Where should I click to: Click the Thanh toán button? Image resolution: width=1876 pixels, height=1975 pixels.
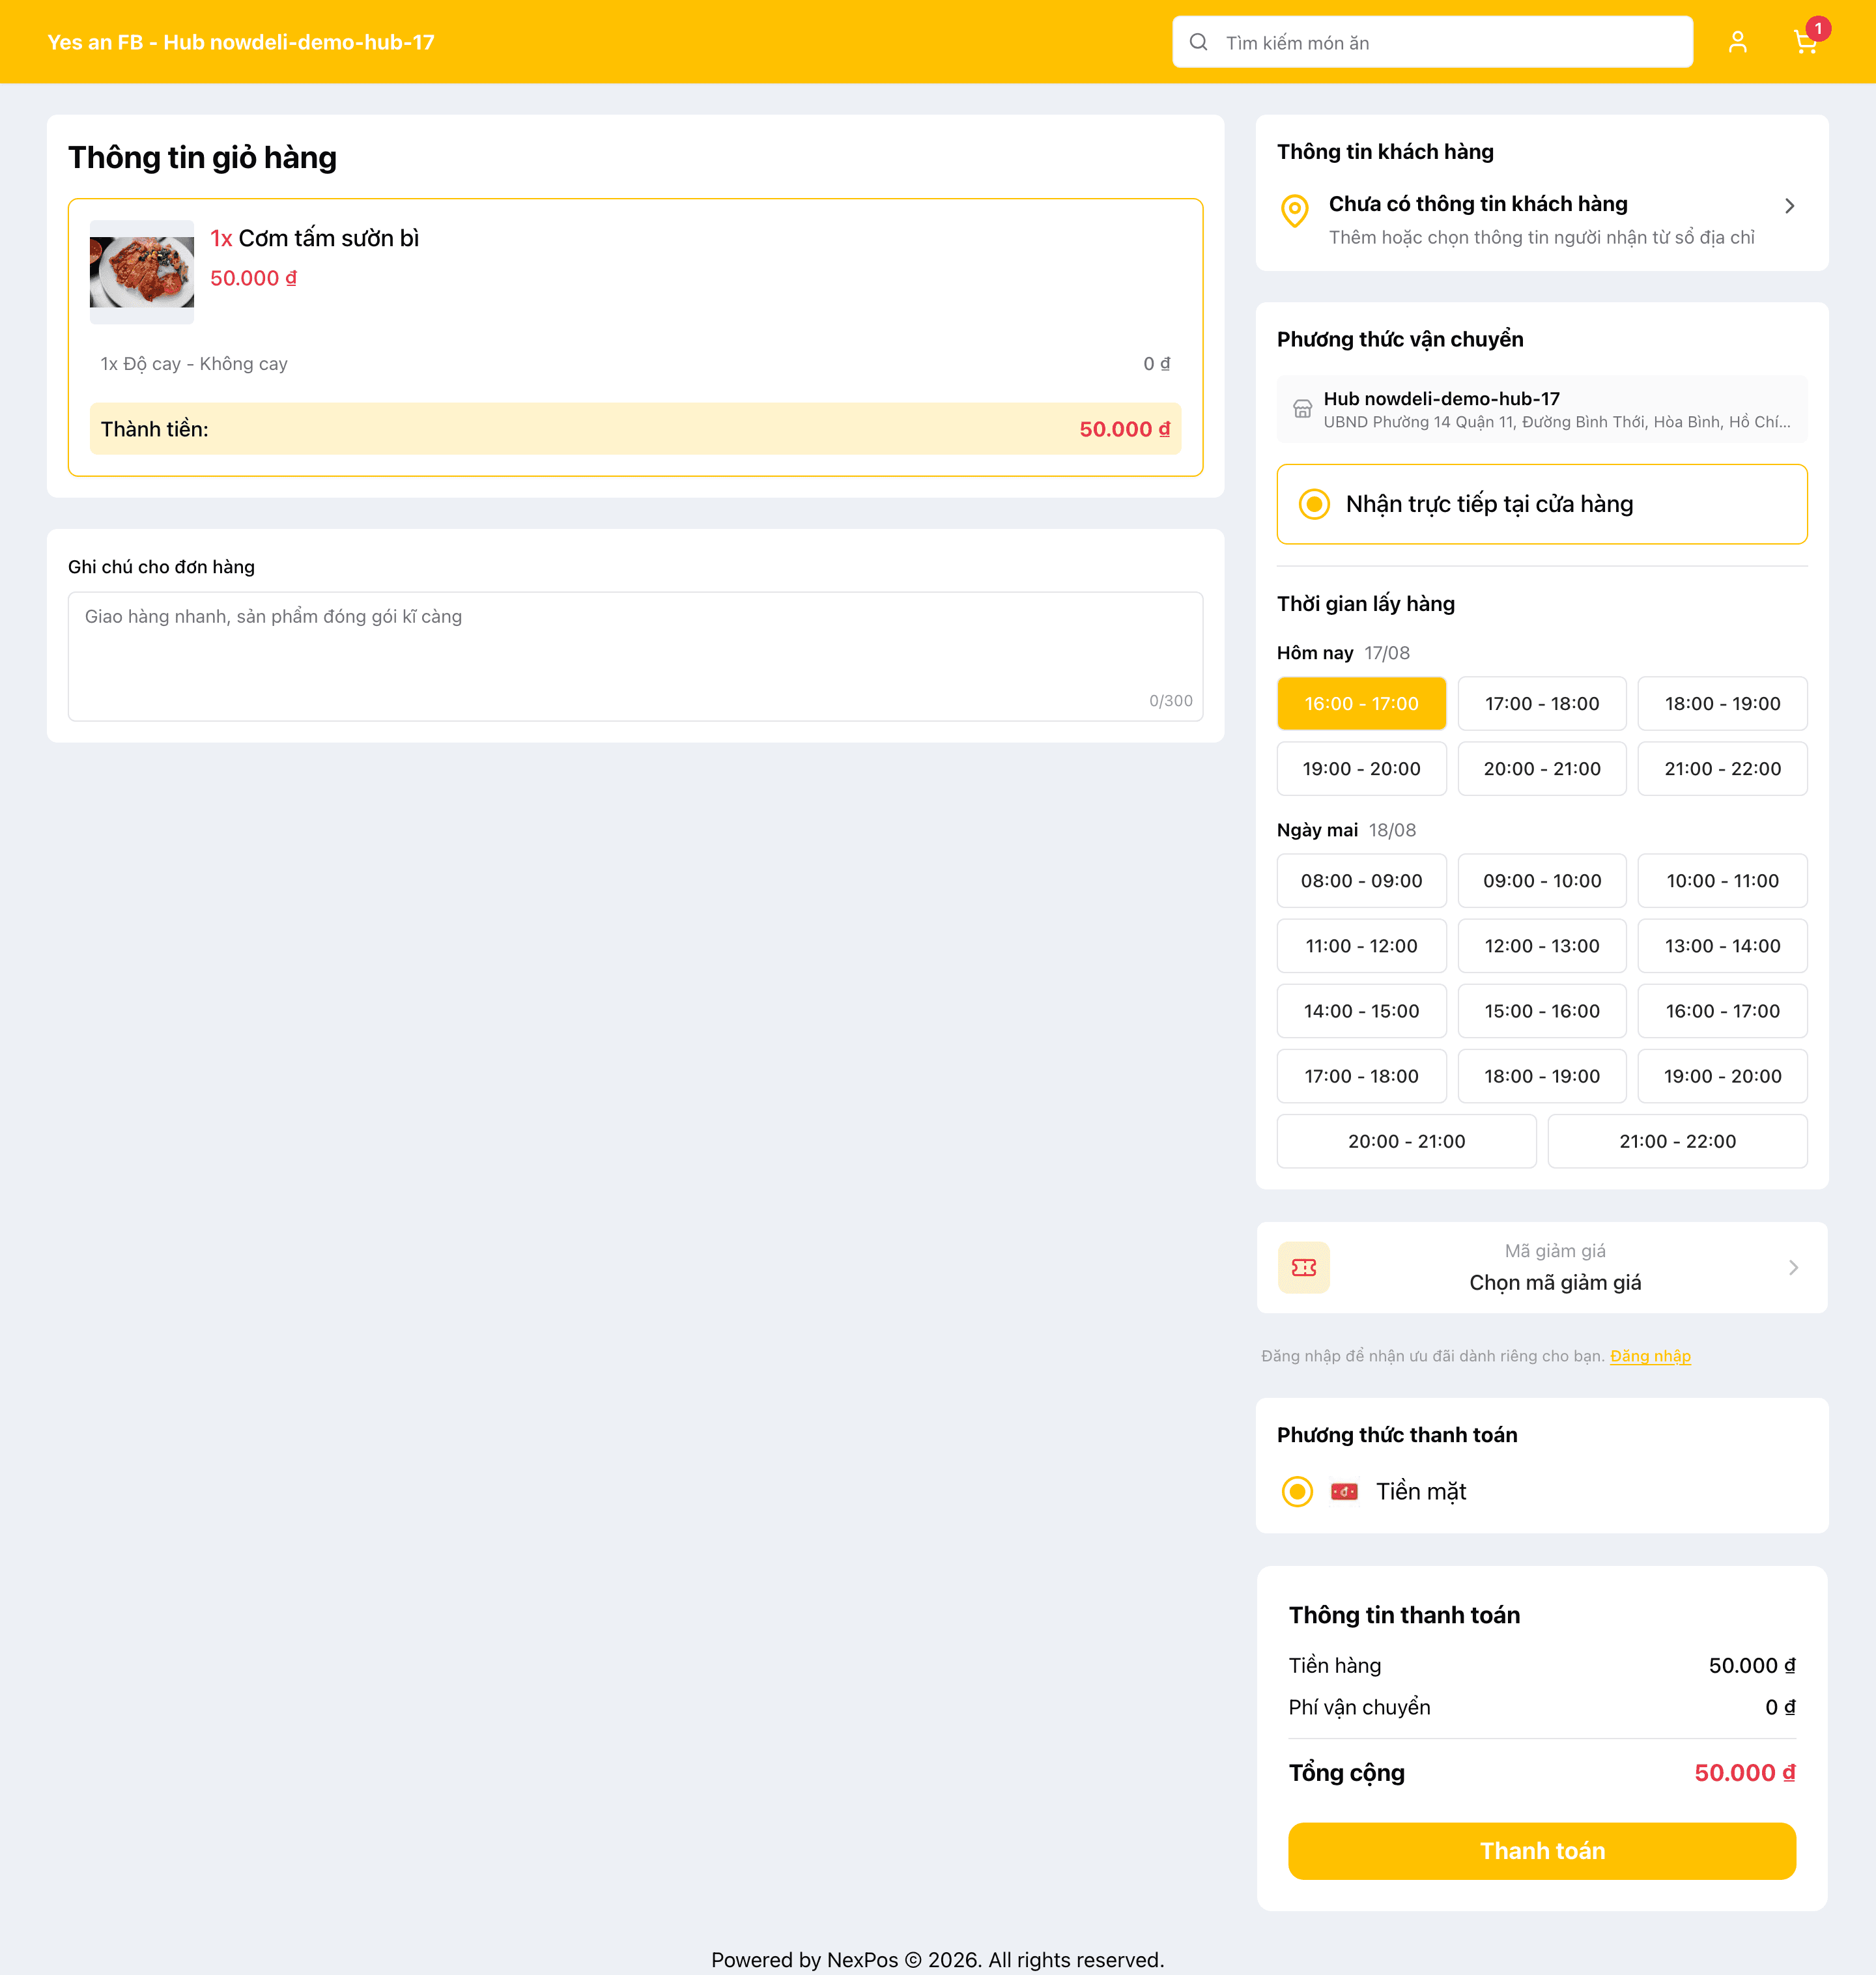[x=1541, y=1851]
